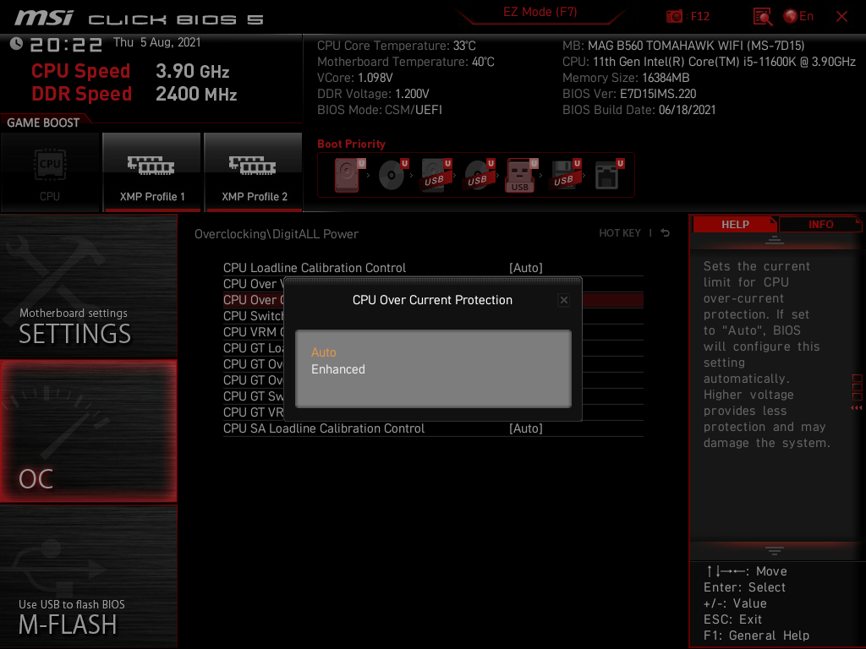Switch to EZ Mode (F7)

[x=540, y=12]
